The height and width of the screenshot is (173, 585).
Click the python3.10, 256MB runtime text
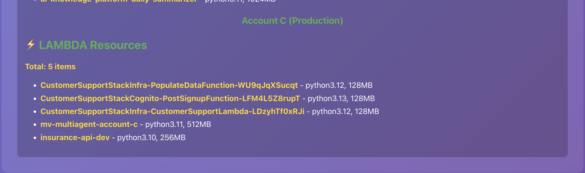151,137
